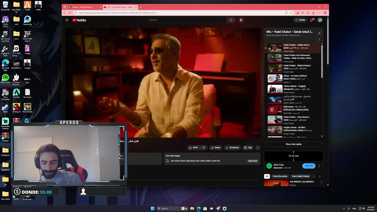Open Recycle Bin on the desktop

[x=5, y=6]
